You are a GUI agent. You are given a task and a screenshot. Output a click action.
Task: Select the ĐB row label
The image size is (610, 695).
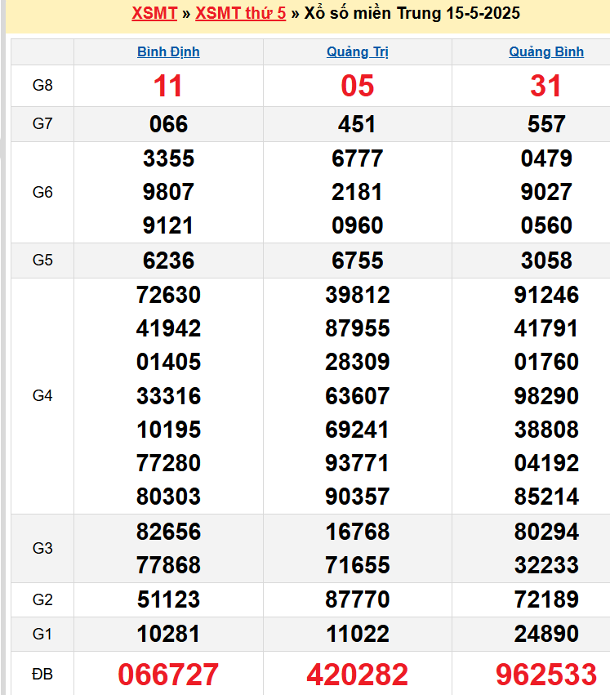[42, 674]
